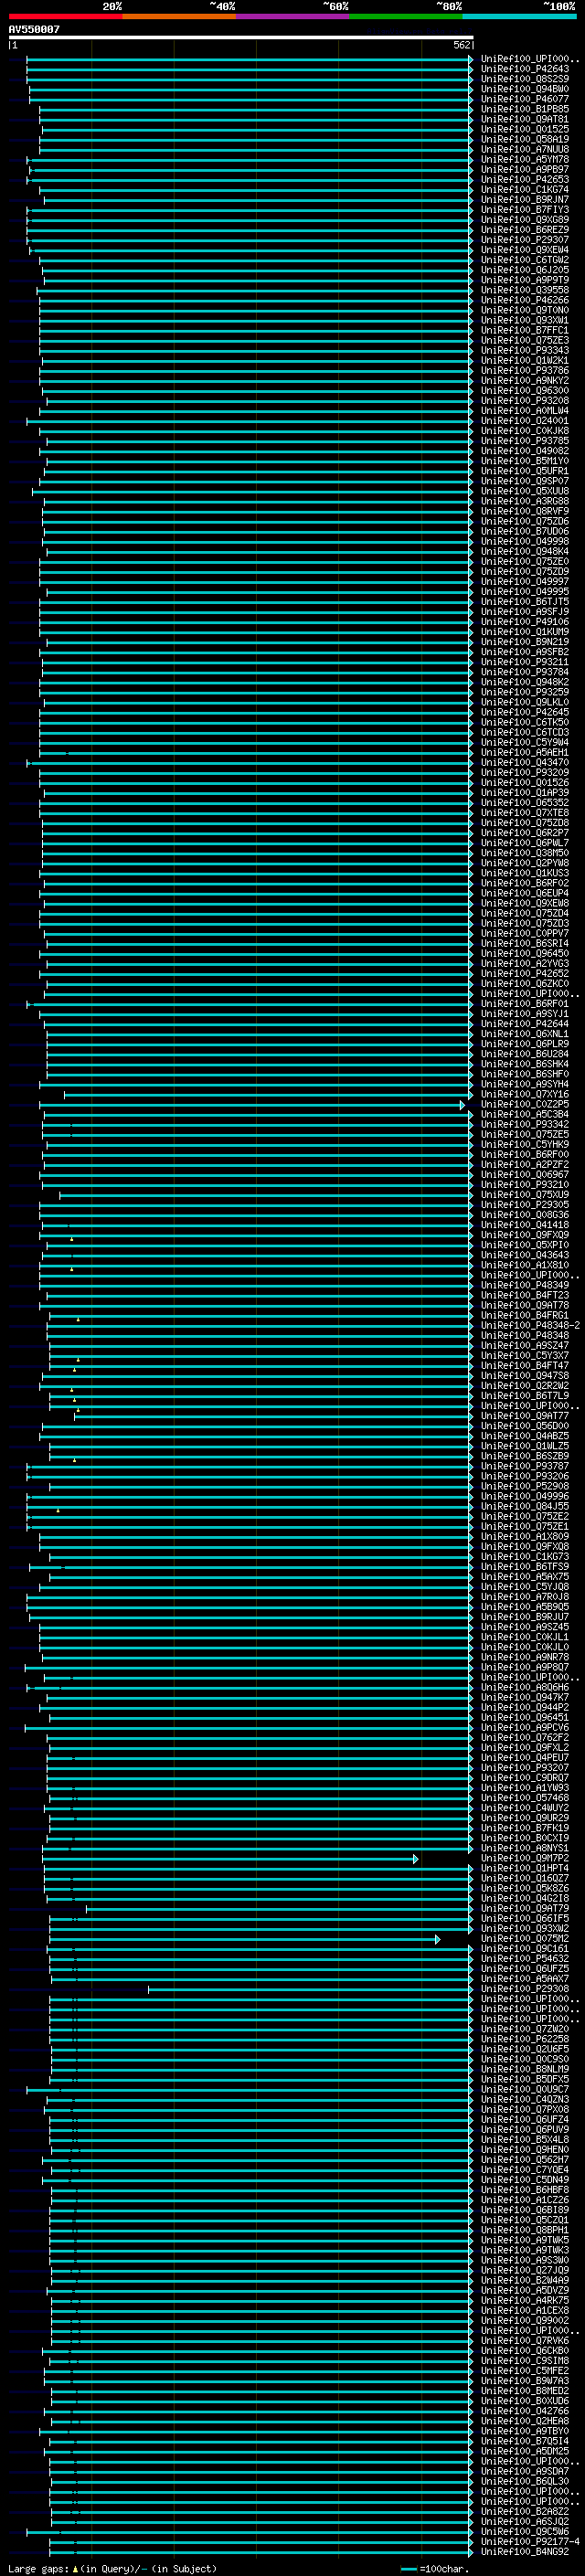This screenshot has height=2576, width=585.
Task: Click label UniRef100_P62258
Action: click(524, 2039)
